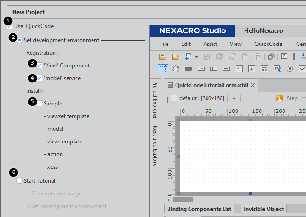This screenshot has width=306, height=217.
Task: Activate the hand pan tool
Action: (175, 69)
